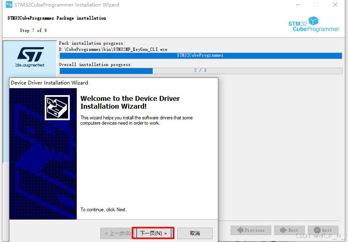Screen dimensions: 348x242
Task: Click 'STM32CubeProgrammer Package installation' heading
Action: [x=57, y=18]
